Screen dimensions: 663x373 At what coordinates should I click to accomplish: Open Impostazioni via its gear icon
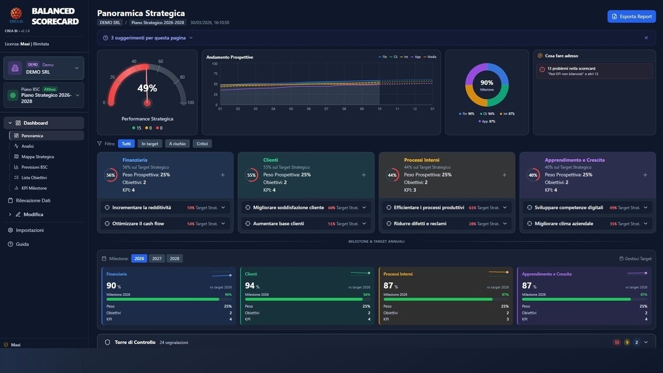pos(10,230)
